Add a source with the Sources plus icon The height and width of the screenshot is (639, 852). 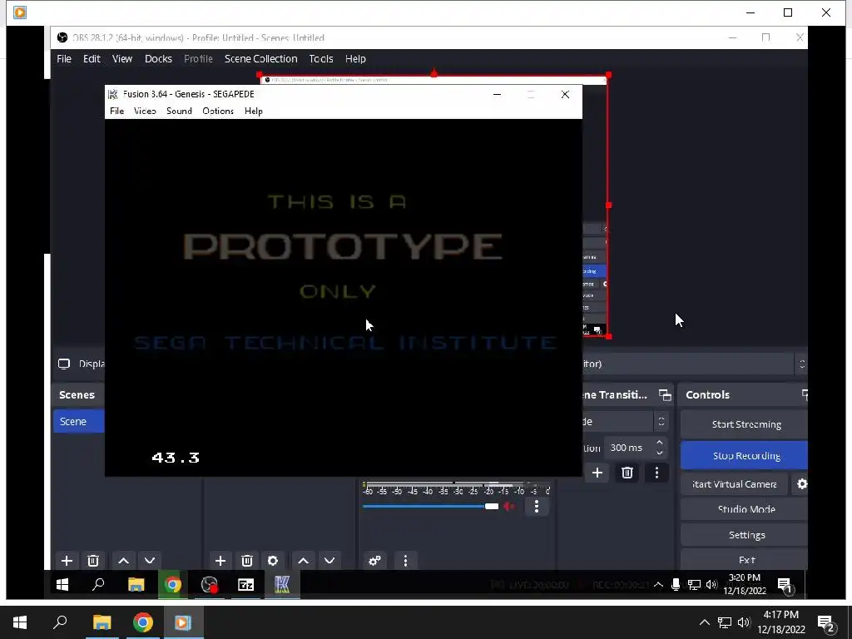tap(220, 560)
